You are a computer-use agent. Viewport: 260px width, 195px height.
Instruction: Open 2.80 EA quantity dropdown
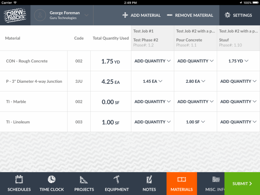pyautogui.click(x=196, y=81)
